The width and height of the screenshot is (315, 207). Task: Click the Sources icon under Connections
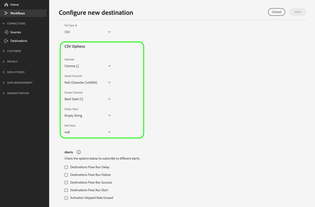pos(6,32)
